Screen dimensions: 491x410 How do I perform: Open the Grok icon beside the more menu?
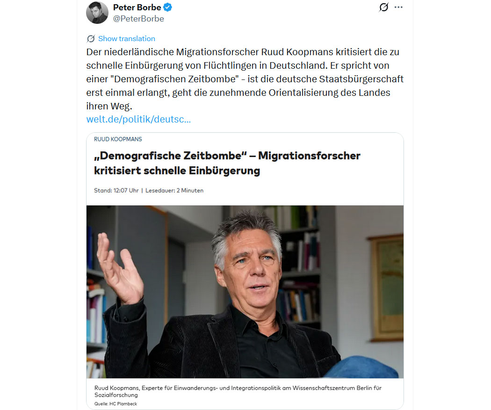(383, 7)
